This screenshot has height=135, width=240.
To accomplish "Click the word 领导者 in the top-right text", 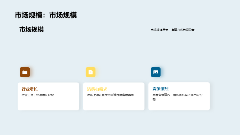I will click(190, 30).
